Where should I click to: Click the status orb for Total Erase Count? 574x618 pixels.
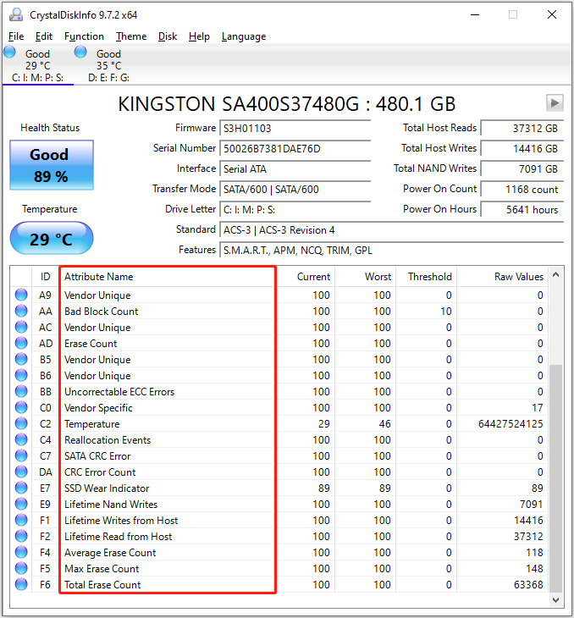[21, 584]
